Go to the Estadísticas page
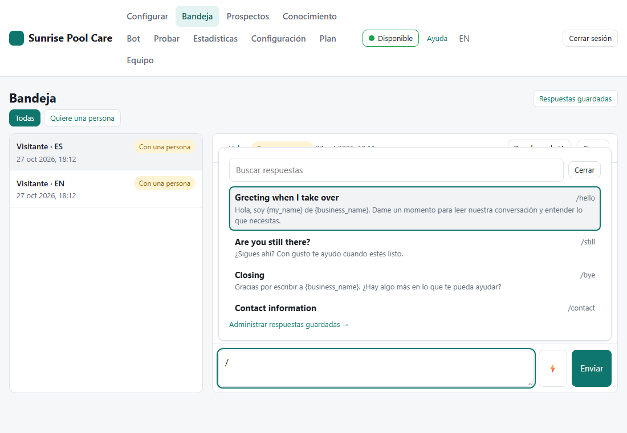The height and width of the screenshot is (433, 627). [215, 39]
